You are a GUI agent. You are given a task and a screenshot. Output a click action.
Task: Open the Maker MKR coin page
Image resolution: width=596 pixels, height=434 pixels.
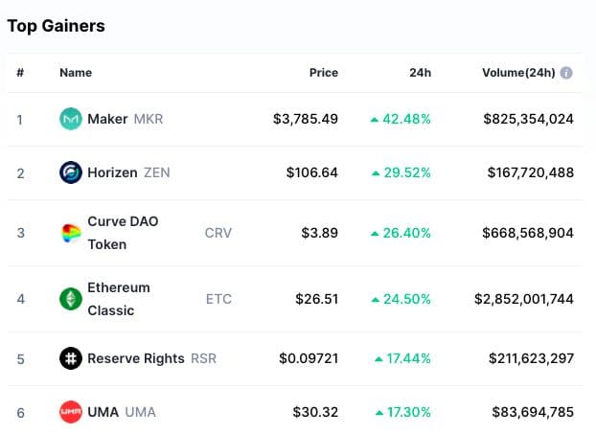(x=107, y=120)
